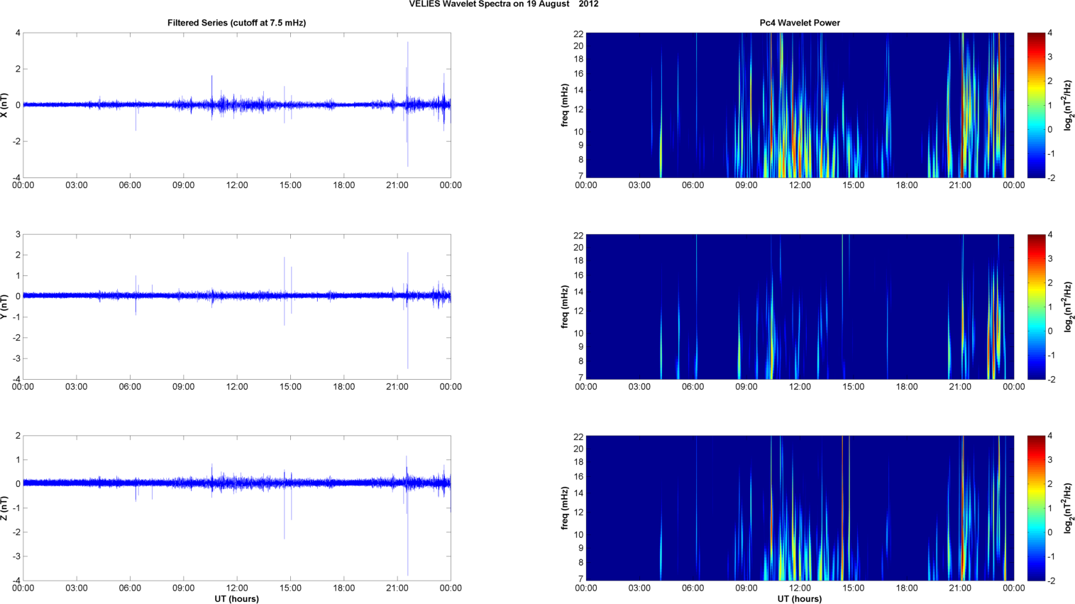Screen dimensions: 1075x604
Task: Select the 'Pc4 Wavelet Power' heading
Action: point(799,23)
